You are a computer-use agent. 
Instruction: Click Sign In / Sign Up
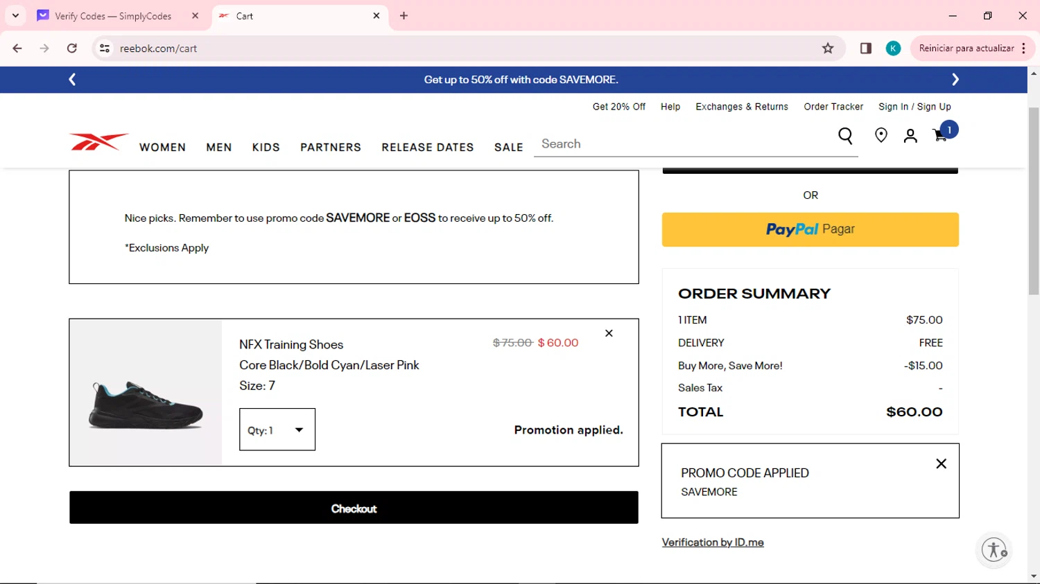click(x=915, y=107)
